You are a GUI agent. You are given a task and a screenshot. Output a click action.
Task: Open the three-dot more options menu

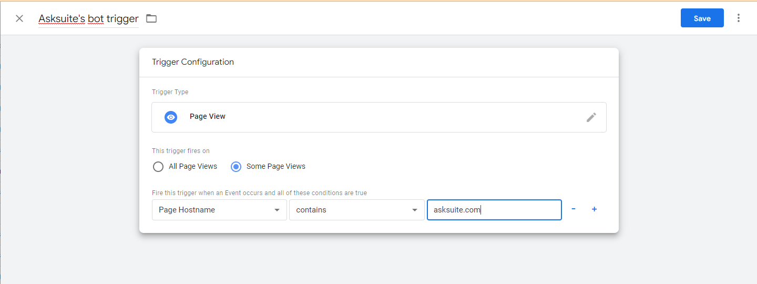(x=739, y=18)
